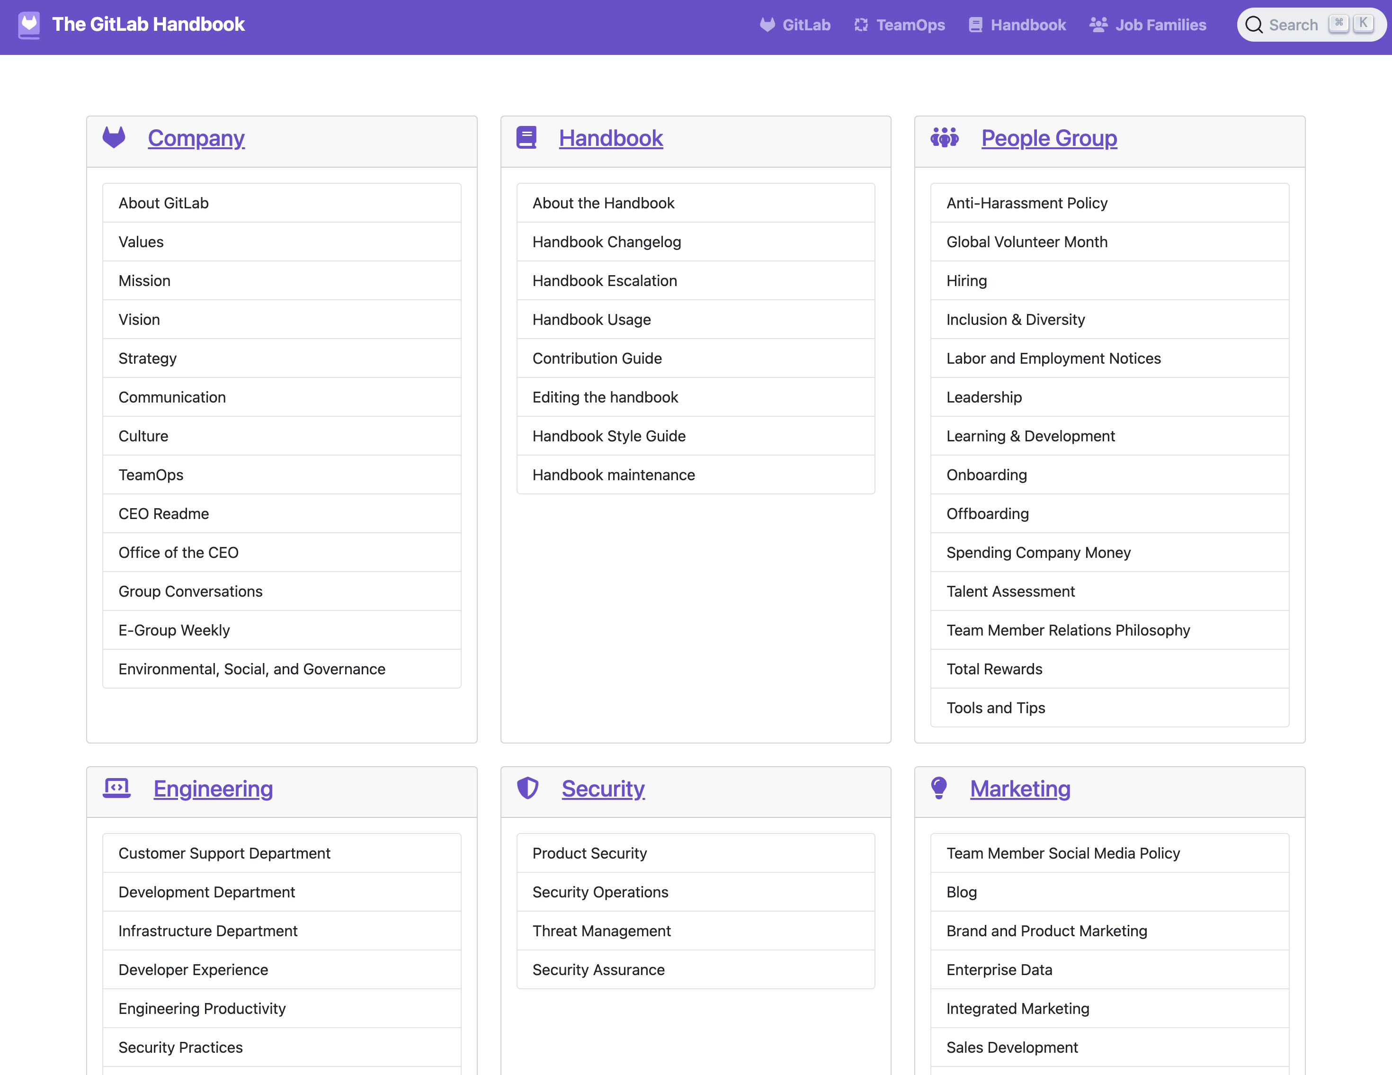This screenshot has width=1392, height=1075.
Task: Open Labor and Employment Notices
Action: coord(1110,358)
